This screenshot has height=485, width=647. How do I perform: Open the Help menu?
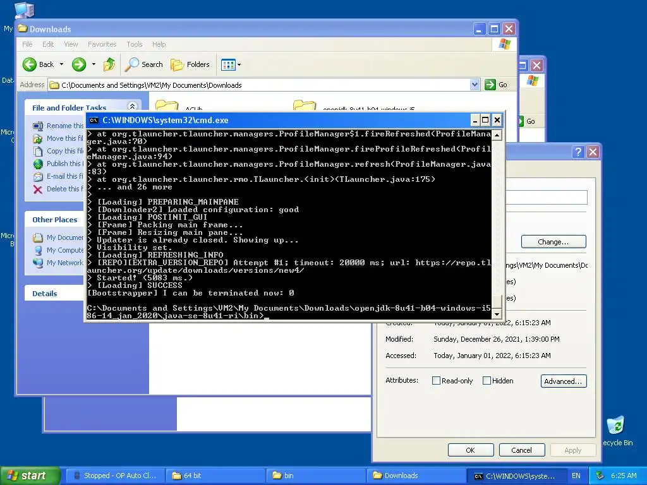[159, 44]
